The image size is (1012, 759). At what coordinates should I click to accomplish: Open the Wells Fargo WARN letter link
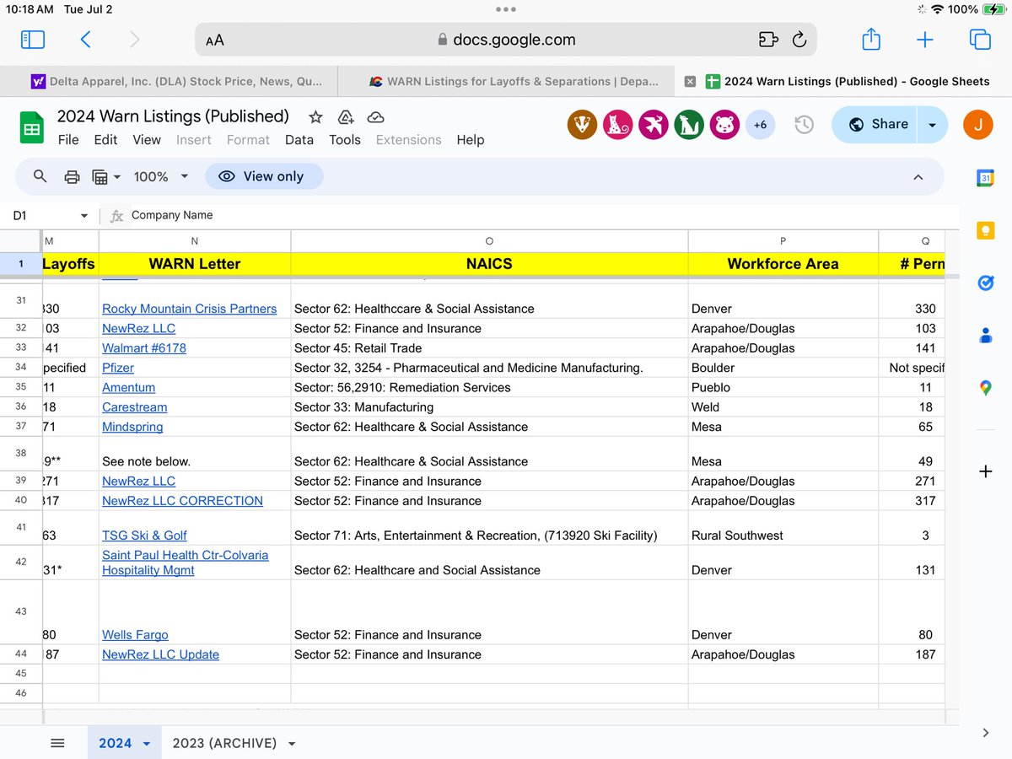(135, 635)
